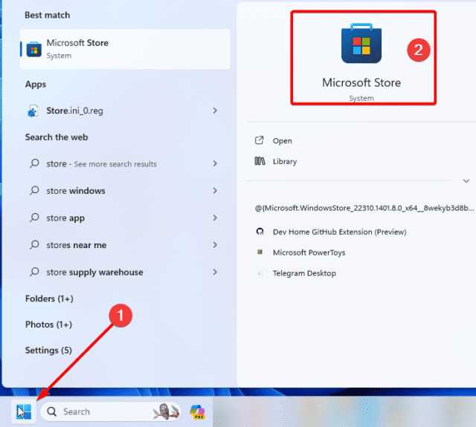Expand the Photos (1+) category
This screenshot has width=476, height=427.
coord(48,325)
